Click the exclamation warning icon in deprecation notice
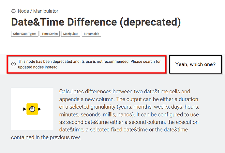225x153 pixels. 13,64
